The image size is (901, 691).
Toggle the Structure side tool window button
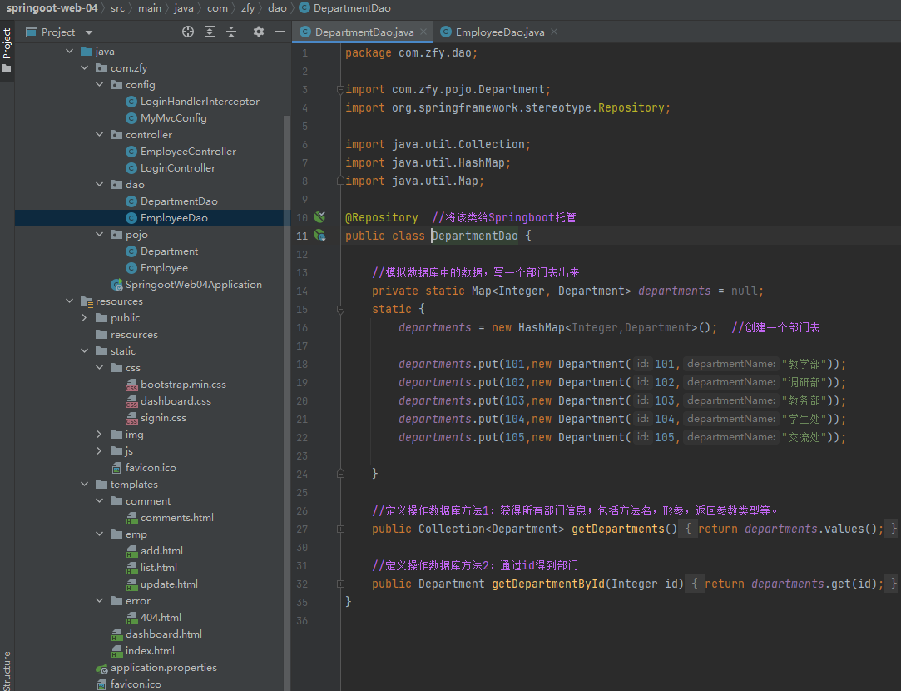tap(7, 670)
